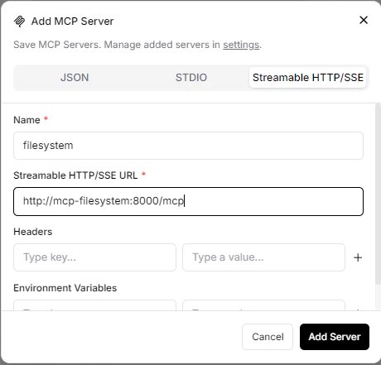Click the Environment Variables key field
The width and height of the screenshot is (381, 365).
click(94, 305)
